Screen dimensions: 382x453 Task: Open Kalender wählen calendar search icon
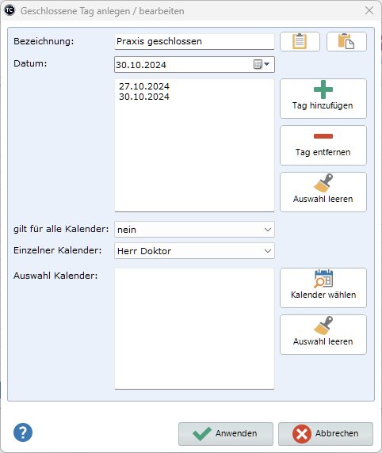(323, 287)
